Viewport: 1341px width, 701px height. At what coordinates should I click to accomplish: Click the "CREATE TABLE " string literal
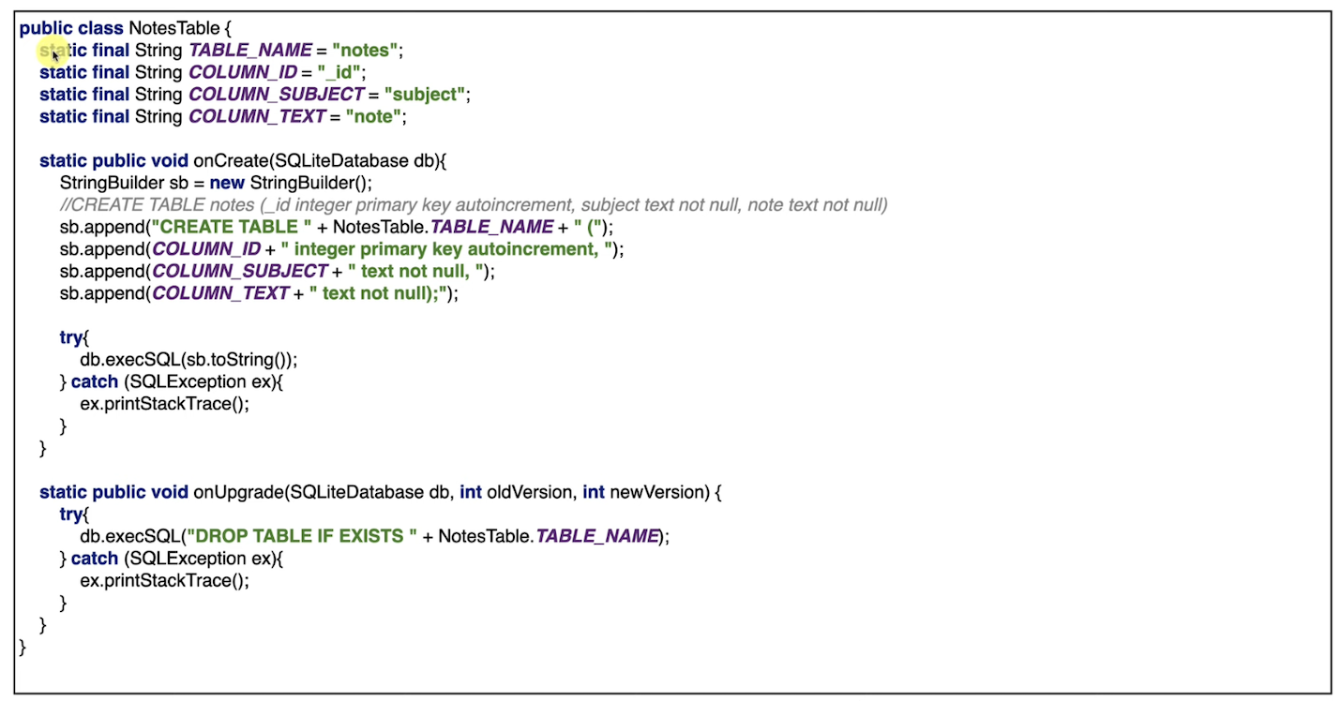[232, 227]
